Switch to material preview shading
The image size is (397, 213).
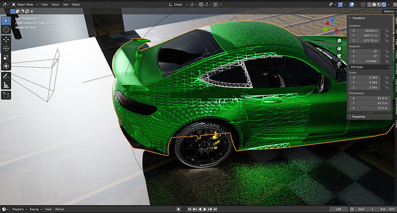[x=379, y=5]
